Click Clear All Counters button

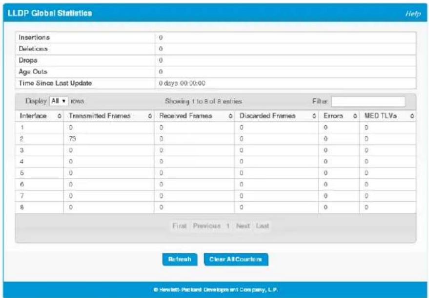(236, 259)
